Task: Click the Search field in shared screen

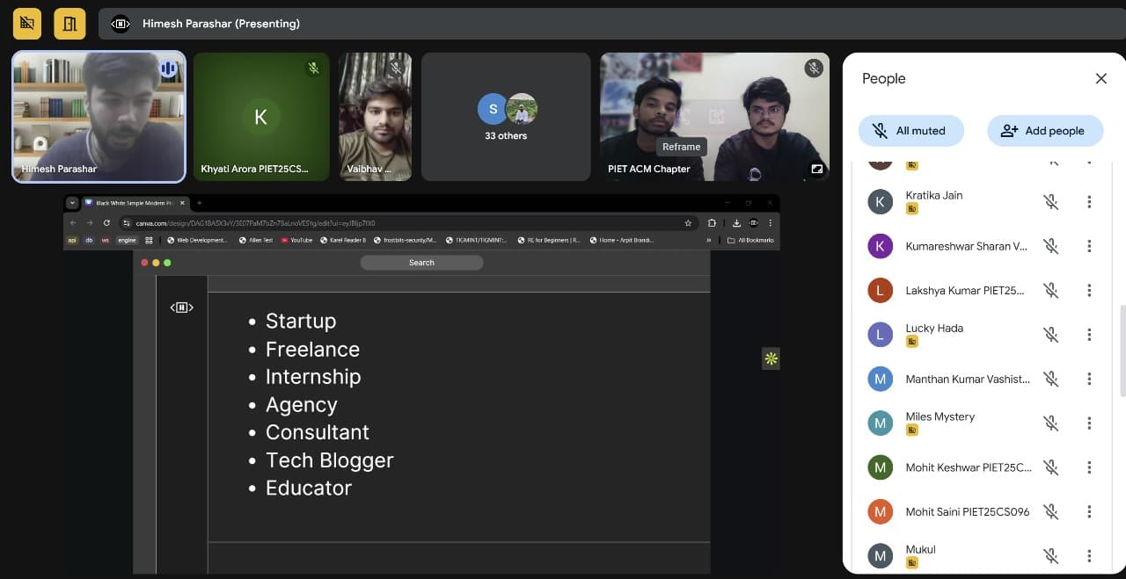Action: click(x=421, y=263)
